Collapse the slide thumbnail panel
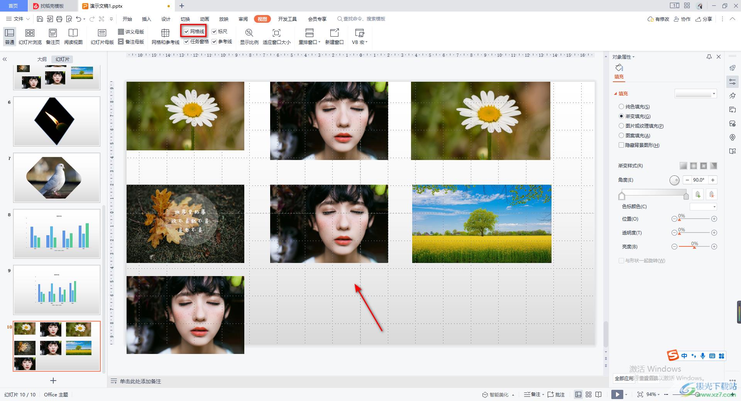The image size is (741, 401). 5,59
